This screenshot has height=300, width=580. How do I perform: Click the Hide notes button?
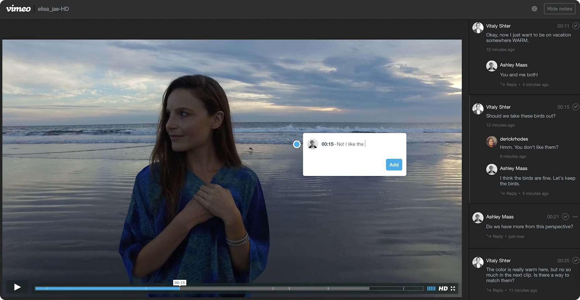560,9
